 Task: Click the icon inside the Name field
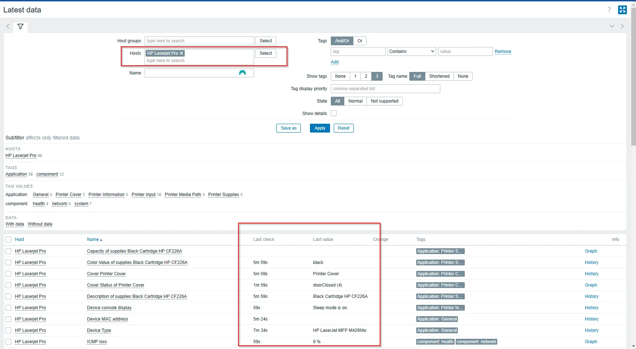pyautogui.click(x=242, y=73)
